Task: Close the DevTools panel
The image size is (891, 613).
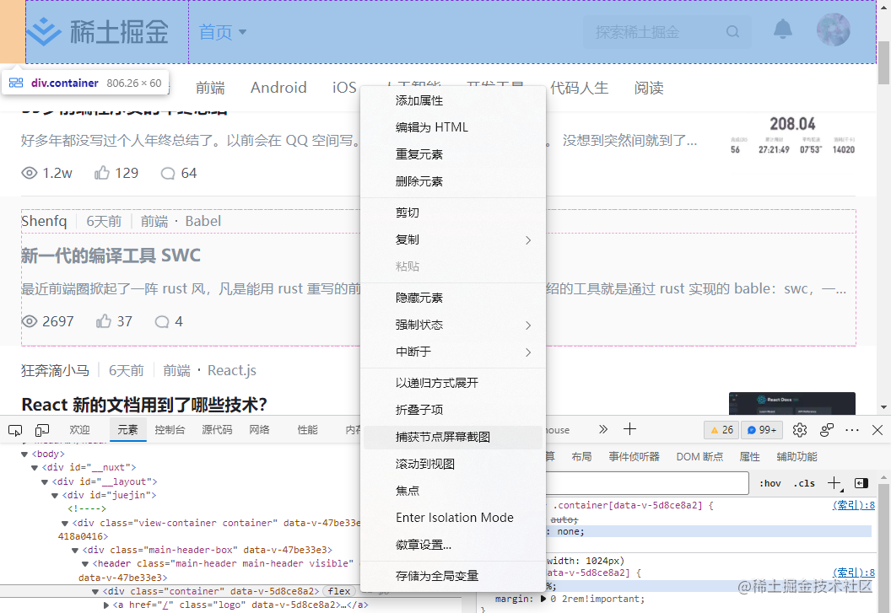Action: point(877,430)
